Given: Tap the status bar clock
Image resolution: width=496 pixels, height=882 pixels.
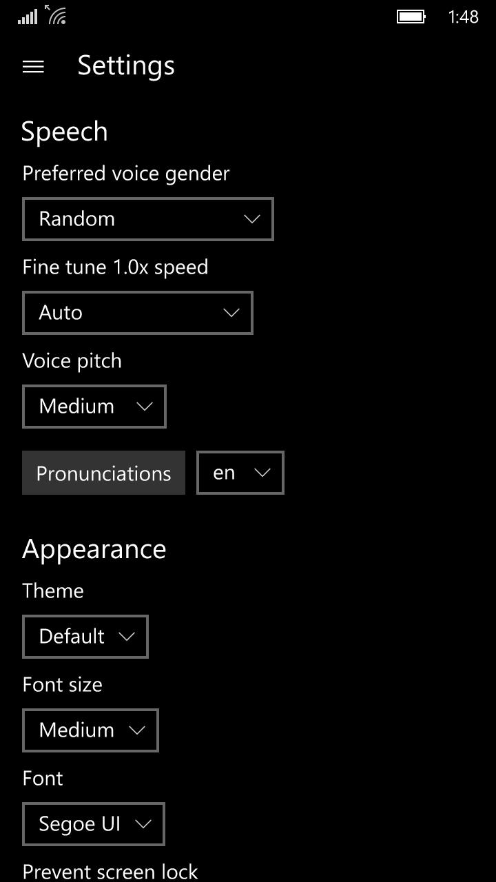Looking at the screenshot, I should pyautogui.click(x=463, y=17).
